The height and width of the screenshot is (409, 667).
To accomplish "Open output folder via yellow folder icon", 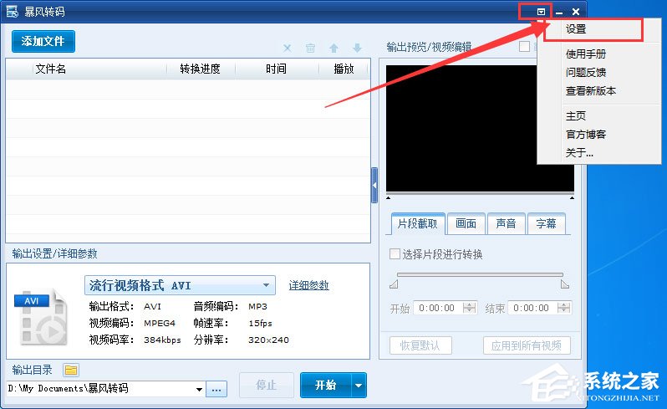I will (71, 370).
